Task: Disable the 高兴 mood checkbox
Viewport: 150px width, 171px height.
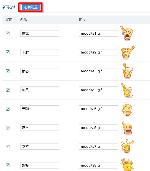Action: (8, 127)
